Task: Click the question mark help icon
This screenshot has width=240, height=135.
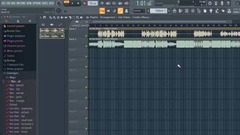Action: [x=228, y=3]
